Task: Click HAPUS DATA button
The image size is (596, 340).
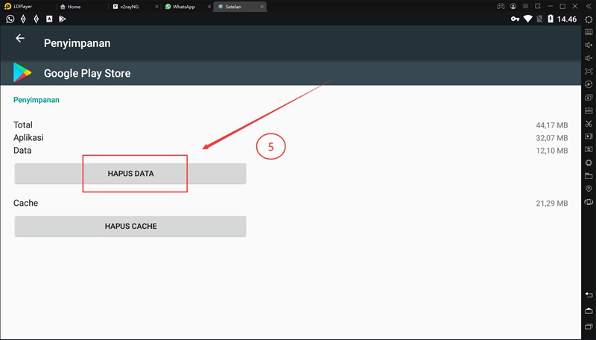Action: (130, 174)
